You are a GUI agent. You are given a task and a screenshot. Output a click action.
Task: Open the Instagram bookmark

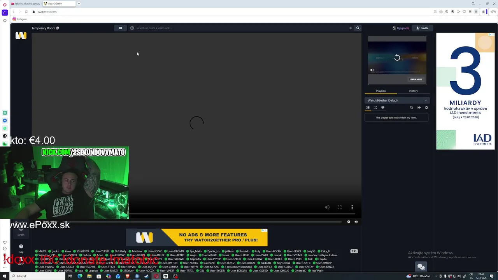[20, 19]
